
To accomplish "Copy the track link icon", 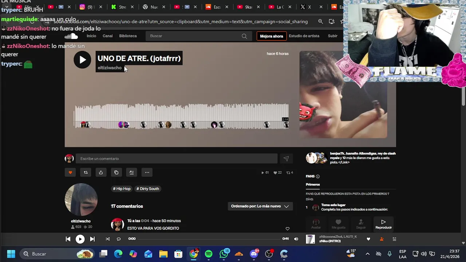I will (116, 172).
